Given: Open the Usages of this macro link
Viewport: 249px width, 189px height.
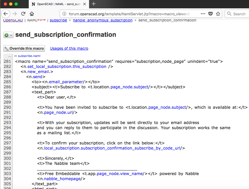Looking at the screenshot, I should 69,48.
